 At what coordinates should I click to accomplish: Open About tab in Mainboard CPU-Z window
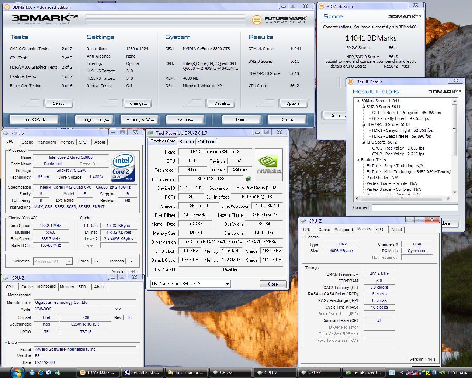[x=99, y=287]
